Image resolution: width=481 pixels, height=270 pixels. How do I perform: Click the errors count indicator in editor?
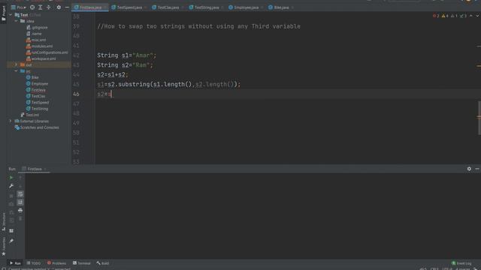point(436,16)
